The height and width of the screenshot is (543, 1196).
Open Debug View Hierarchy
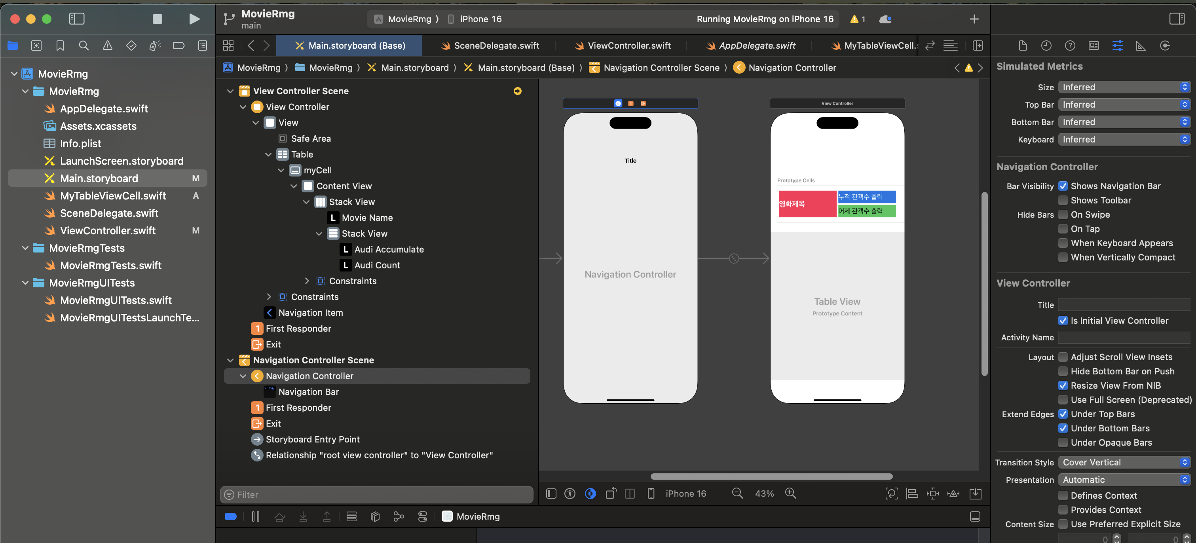[375, 516]
